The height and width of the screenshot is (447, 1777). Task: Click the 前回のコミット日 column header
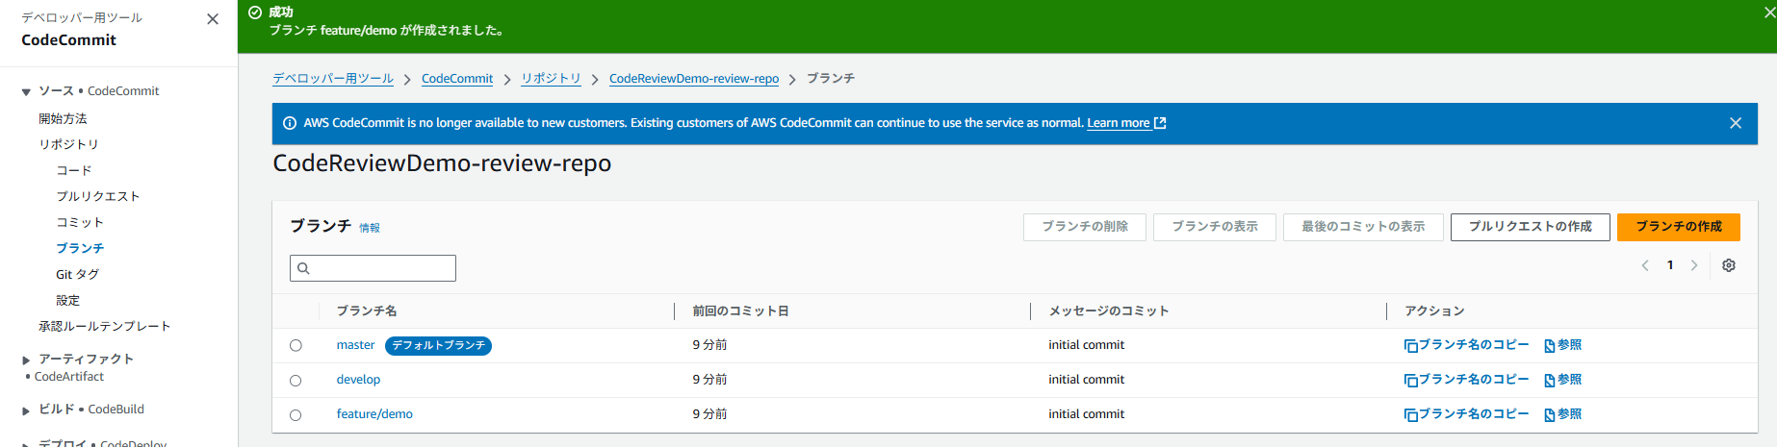[x=740, y=311]
